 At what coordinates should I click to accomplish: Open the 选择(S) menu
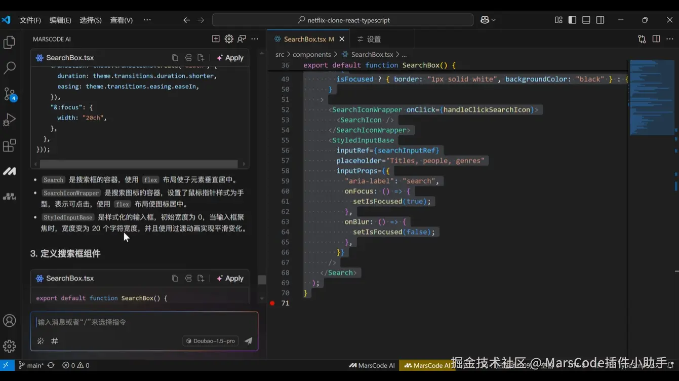[x=91, y=20]
